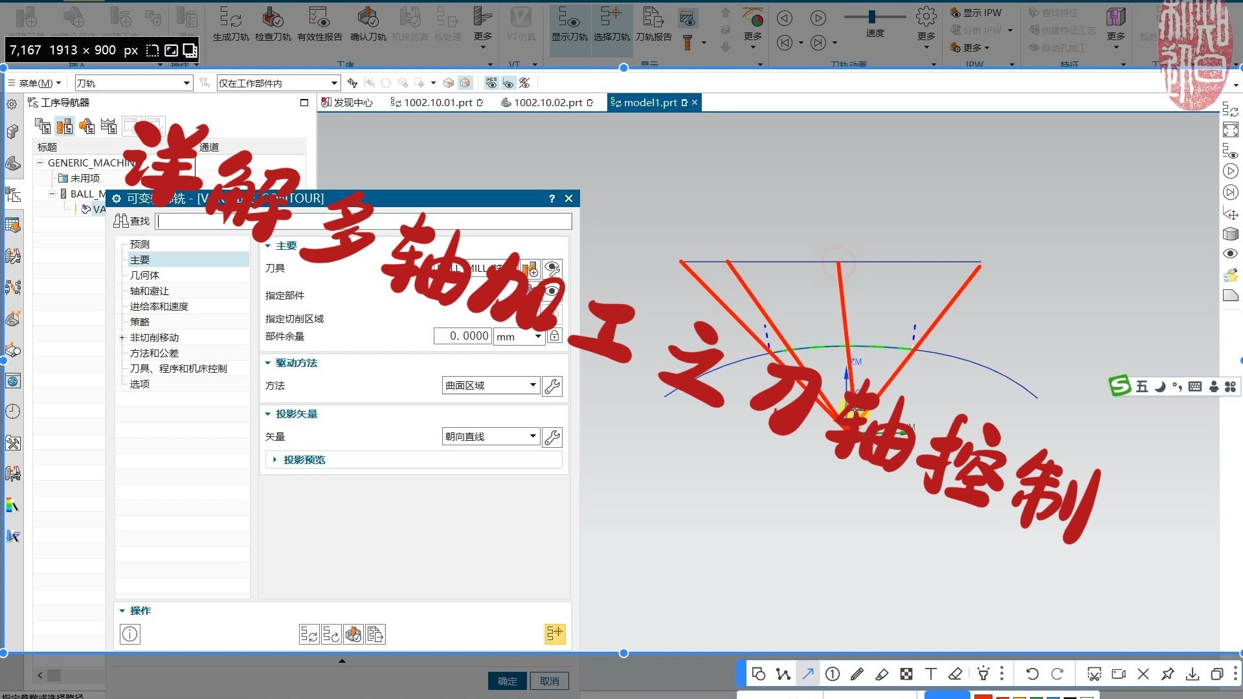The width and height of the screenshot is (1243, 699).
Task: Click inside the 查找 search field
Action: 363,221
